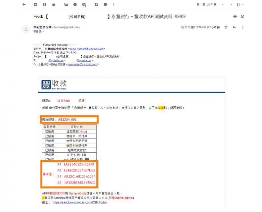Archive this email
Screen dimensions: 262x212
(x=35, y=4)
